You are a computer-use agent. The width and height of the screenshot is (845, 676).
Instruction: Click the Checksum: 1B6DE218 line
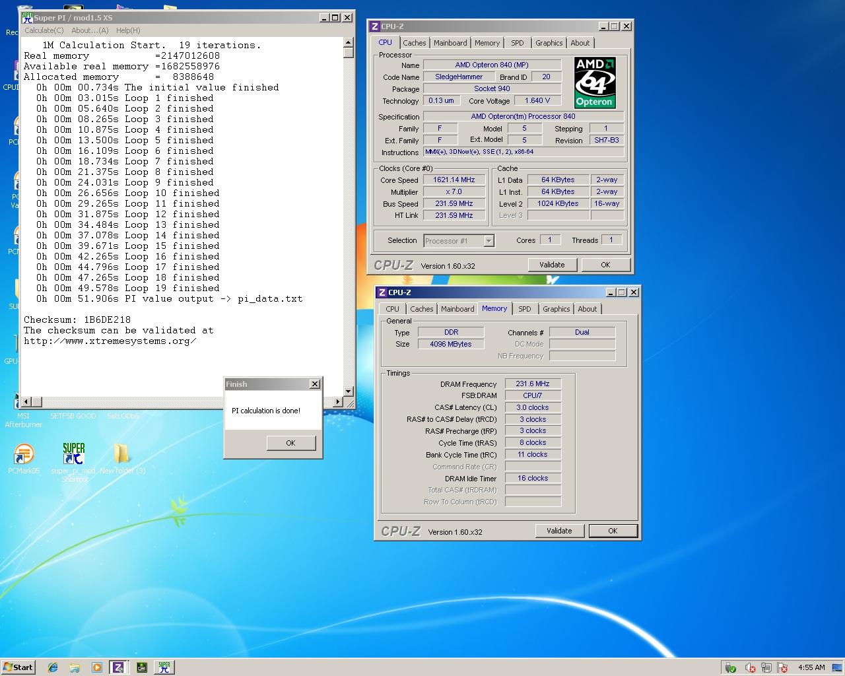point(77,320)
